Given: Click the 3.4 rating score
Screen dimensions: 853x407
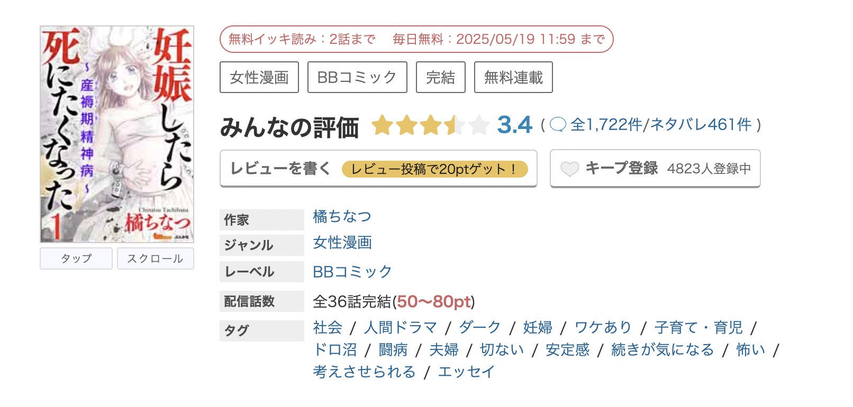Looking at the screenshot, I should (515, 125).
